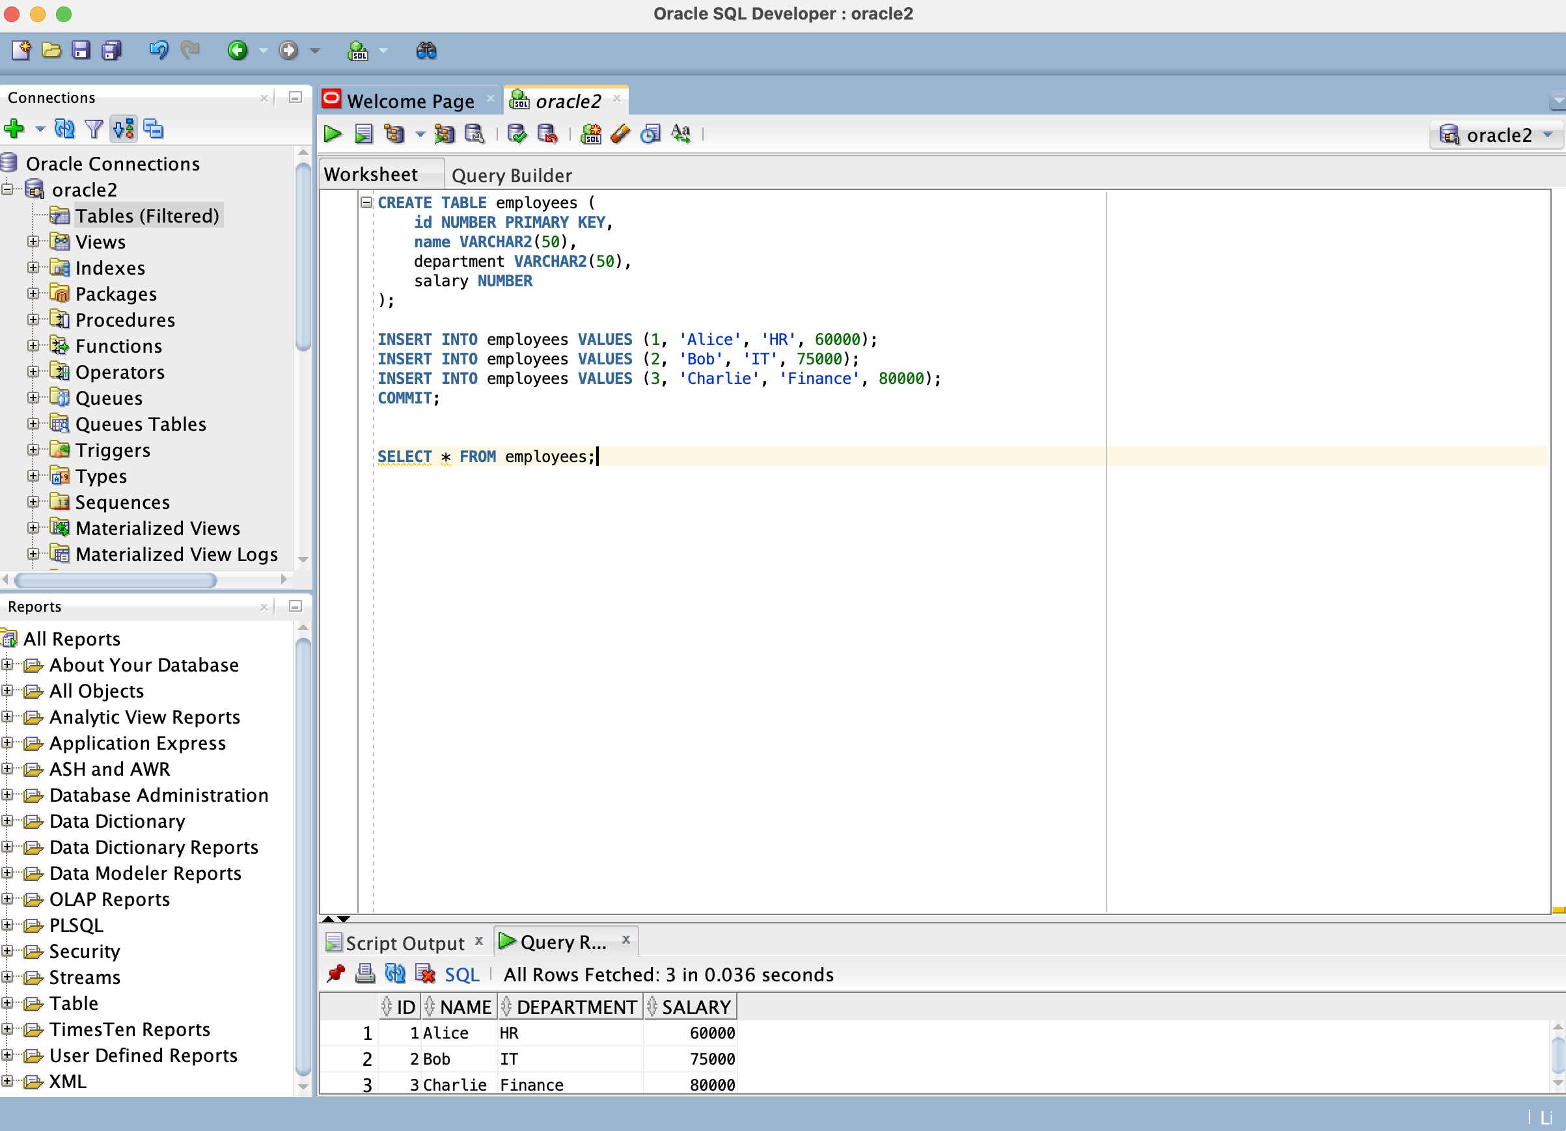Click the Explain Plan icon
Viewport: 1566px width, 1131px height.
pyautogui.click(x=394, y=134)
